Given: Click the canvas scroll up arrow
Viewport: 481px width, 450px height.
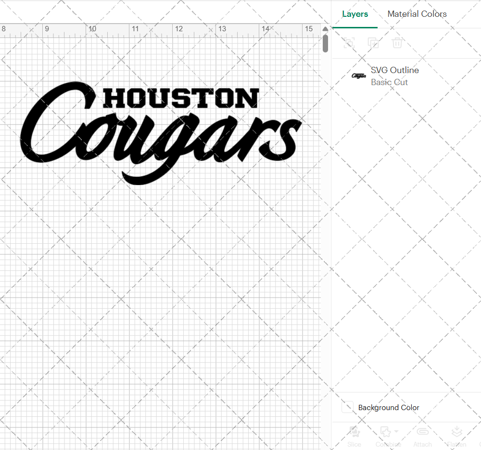Looking at the screenshot, I should tap(325, 29).
